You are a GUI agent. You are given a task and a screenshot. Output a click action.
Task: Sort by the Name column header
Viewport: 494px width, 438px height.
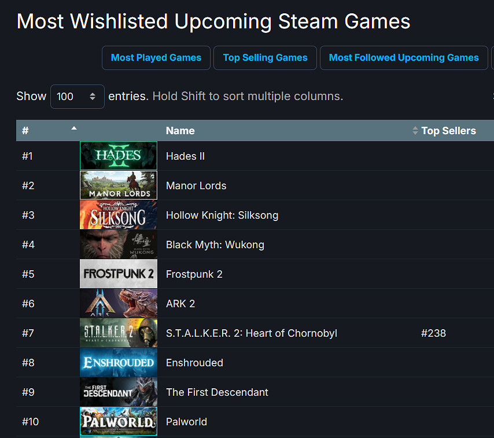coord(180,131)
